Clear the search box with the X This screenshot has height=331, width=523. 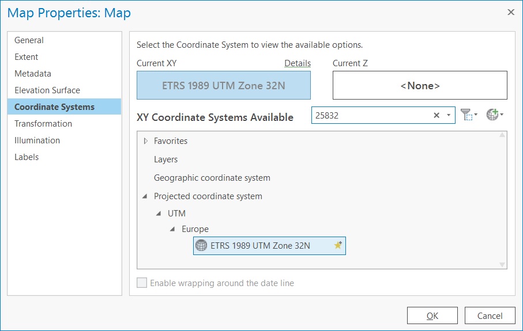tap(437, 115)
